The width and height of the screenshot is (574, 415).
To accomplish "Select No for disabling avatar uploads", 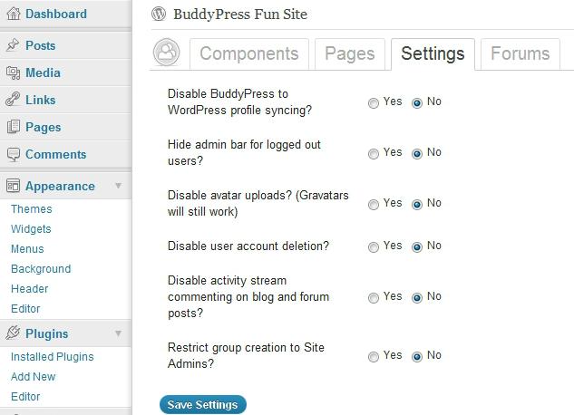I will (x=417, y=205).
